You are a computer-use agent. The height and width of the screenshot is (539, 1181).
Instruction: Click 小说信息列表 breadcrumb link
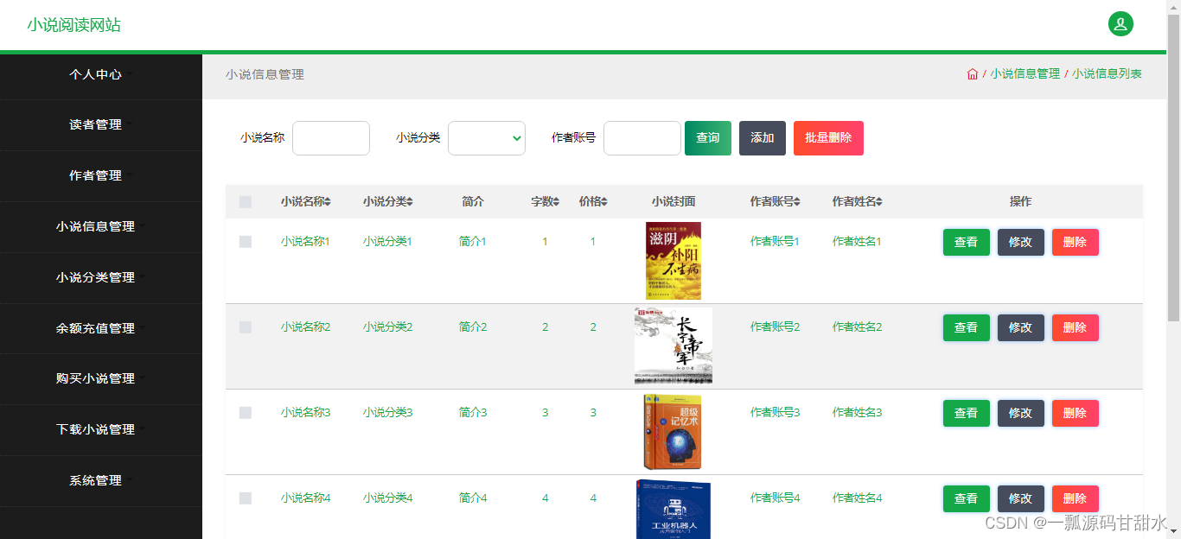pos(1107,74)
